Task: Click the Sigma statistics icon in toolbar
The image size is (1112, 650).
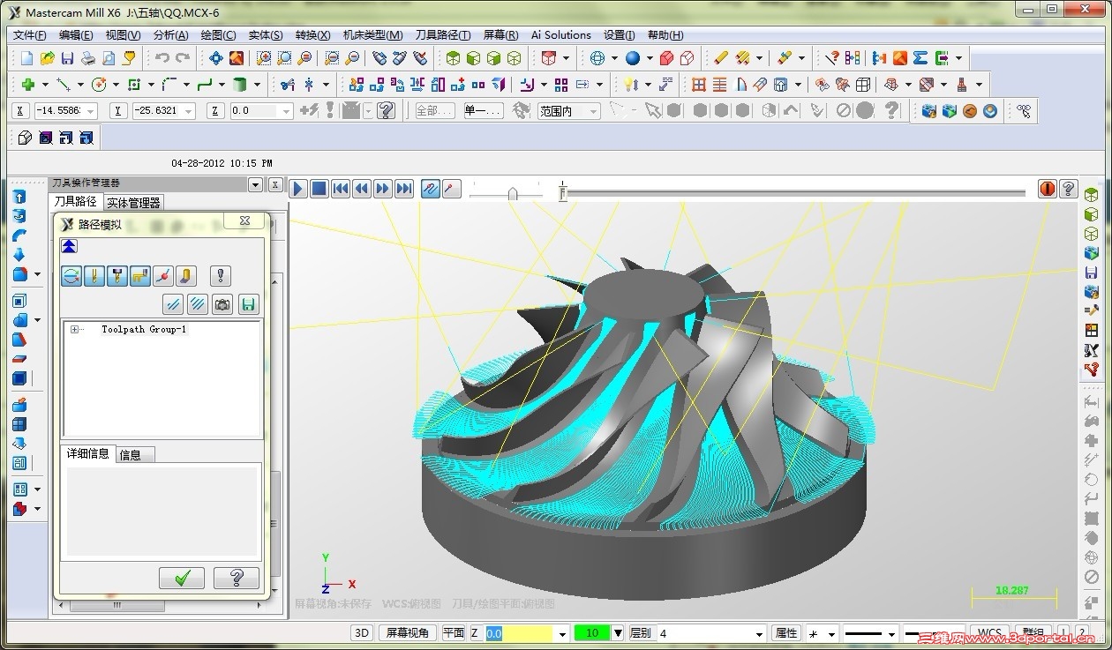Action: click(x=920, y=58)
